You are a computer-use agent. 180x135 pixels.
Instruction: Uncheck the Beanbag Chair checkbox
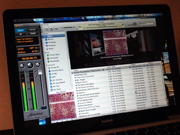75,75
